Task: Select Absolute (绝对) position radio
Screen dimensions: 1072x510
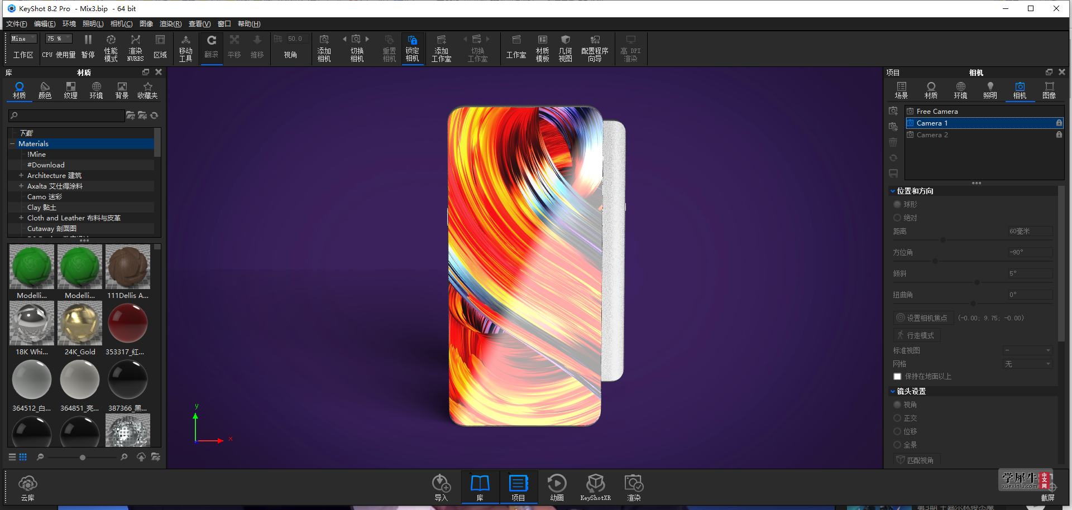Action: tap(897, 218)
